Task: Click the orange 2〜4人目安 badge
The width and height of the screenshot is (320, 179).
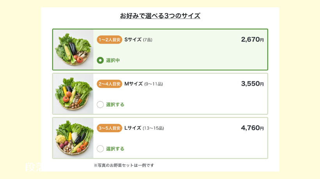Action: (x=109, y=84)
